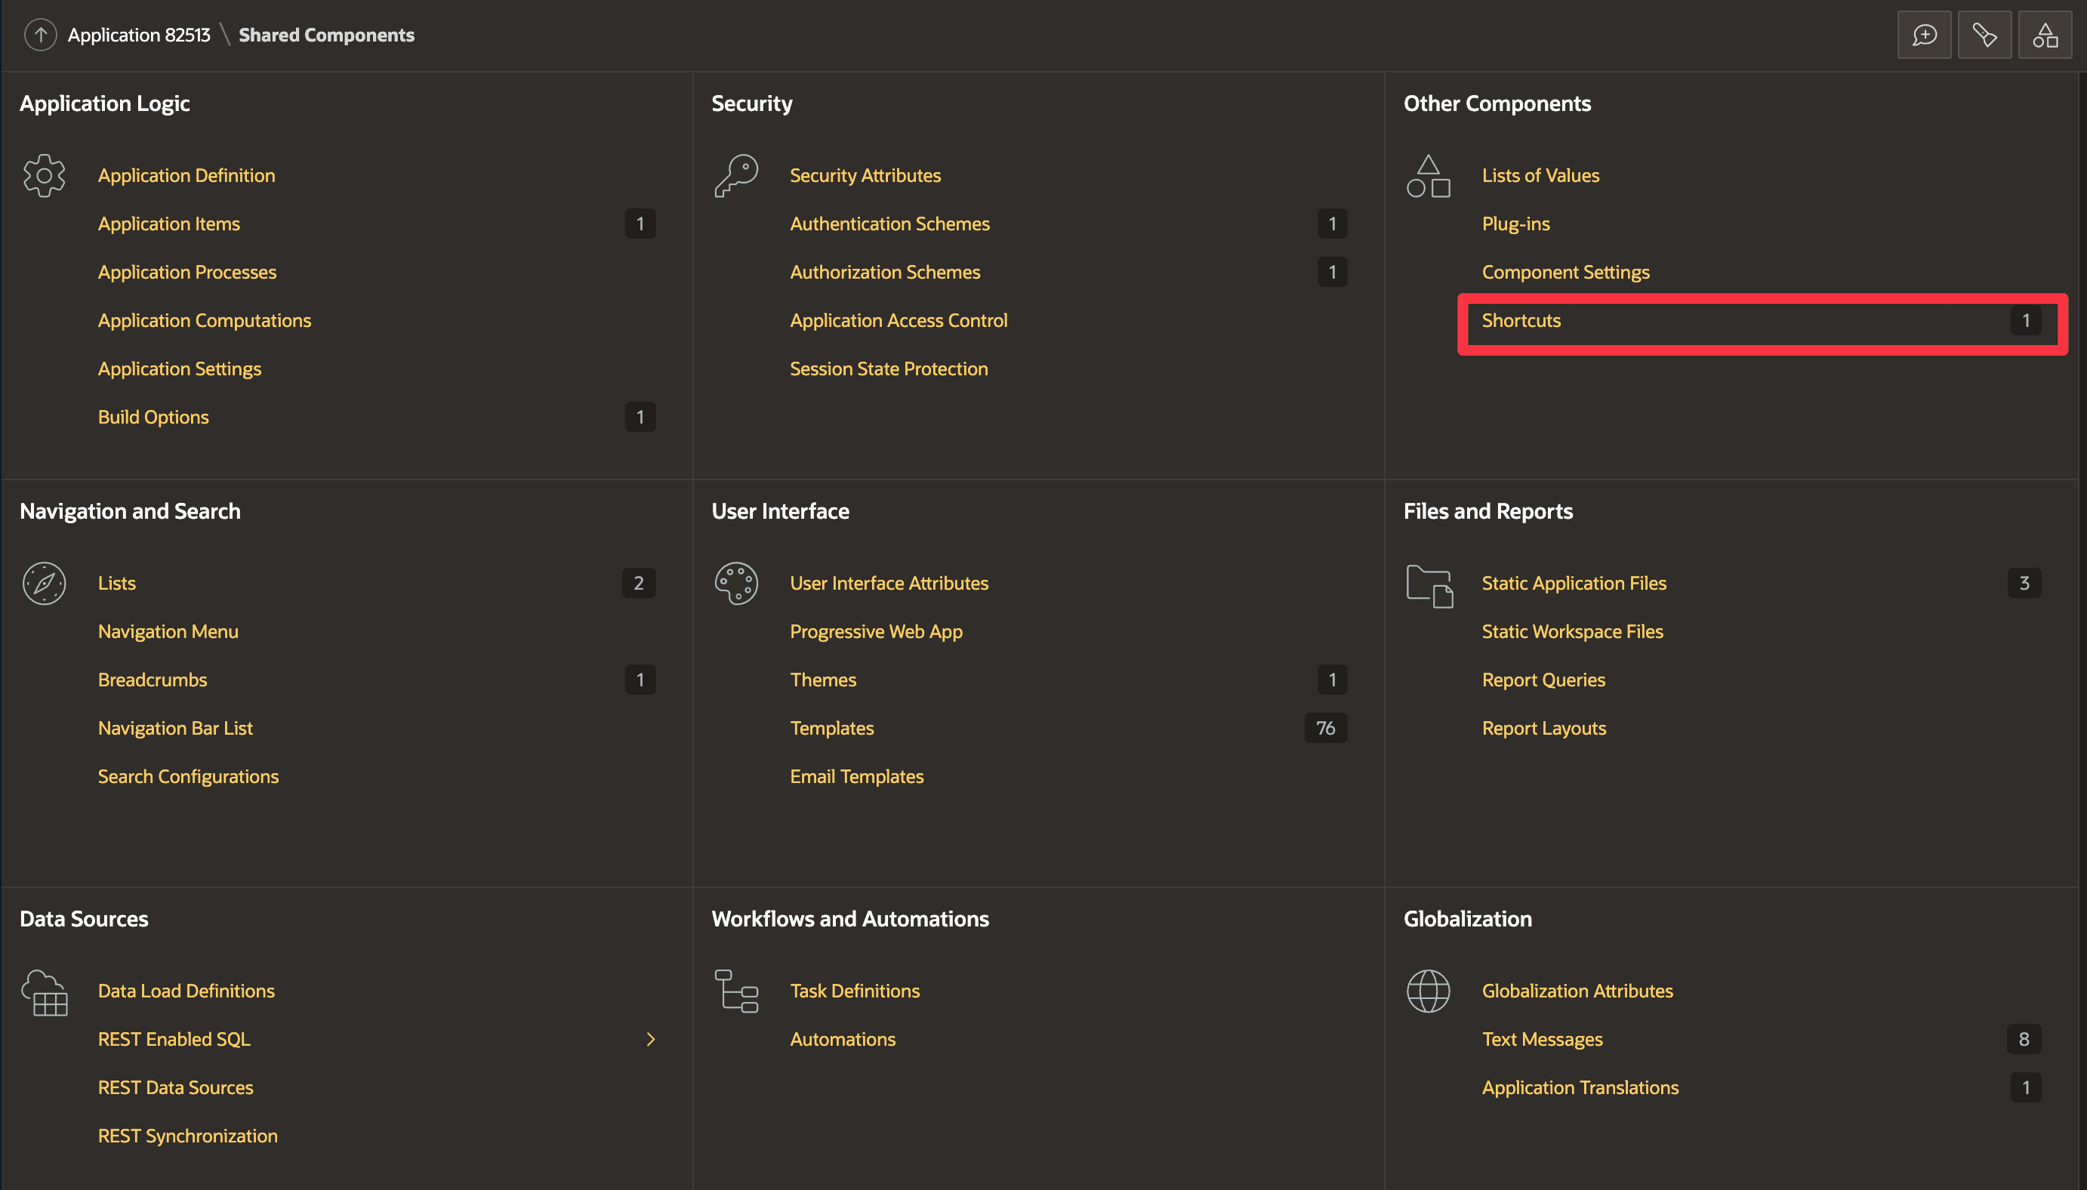The height and width of the screenshot is (1190, 2087).
Task: Click the folder icon in Files and Reports
Action: 1429,586
